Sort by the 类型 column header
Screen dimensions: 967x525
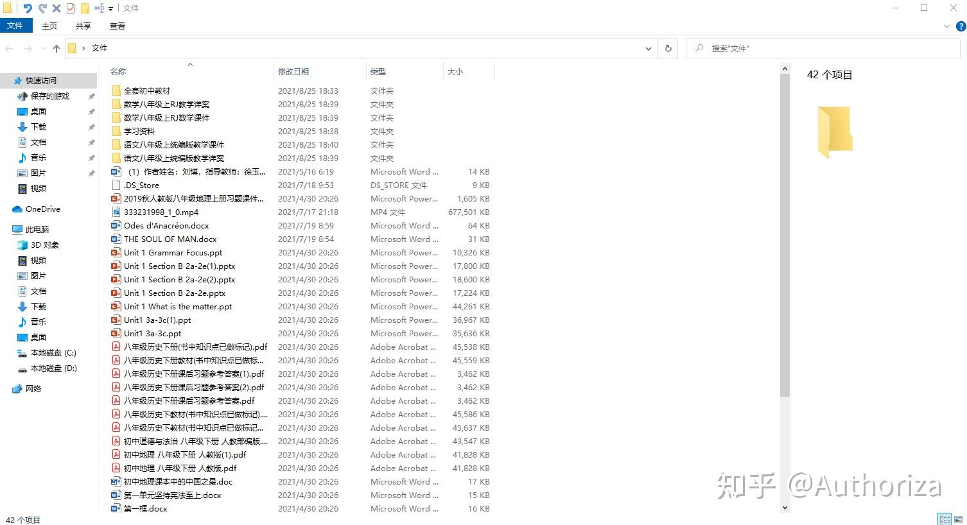click(x=378, y=71)
